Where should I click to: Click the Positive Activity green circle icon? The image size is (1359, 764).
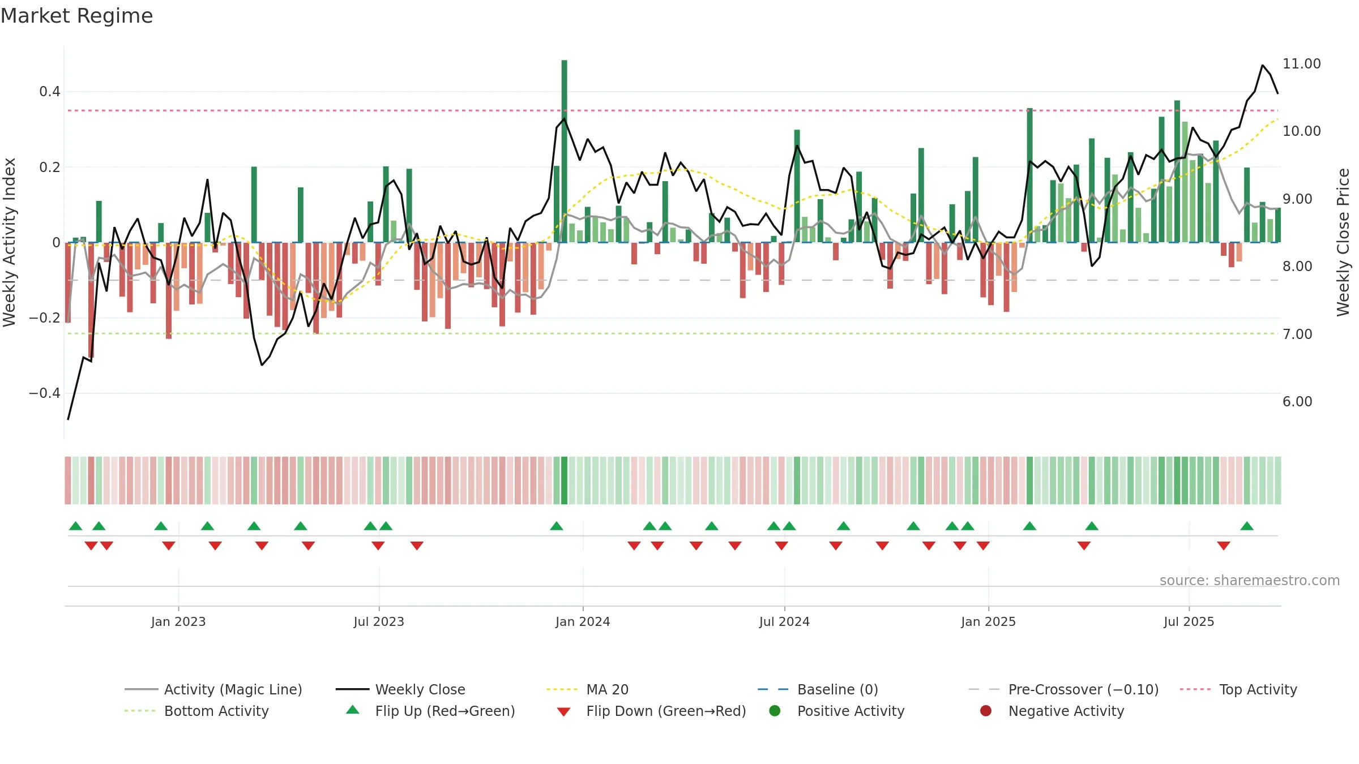775,711
